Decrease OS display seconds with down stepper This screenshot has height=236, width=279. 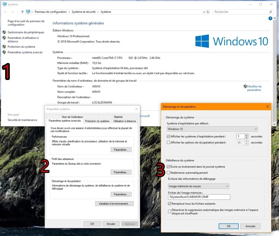(x=246, y=138)
